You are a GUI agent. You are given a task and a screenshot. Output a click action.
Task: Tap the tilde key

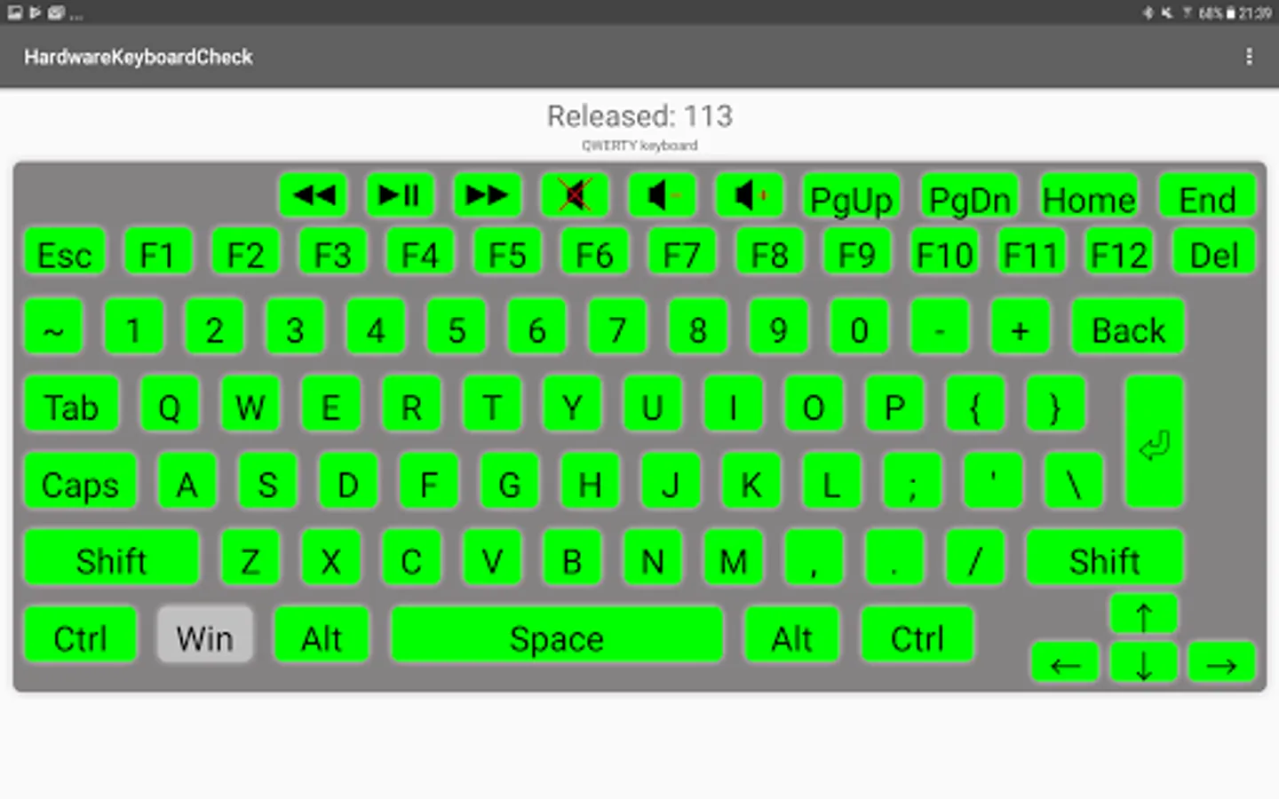pos(53,328)
